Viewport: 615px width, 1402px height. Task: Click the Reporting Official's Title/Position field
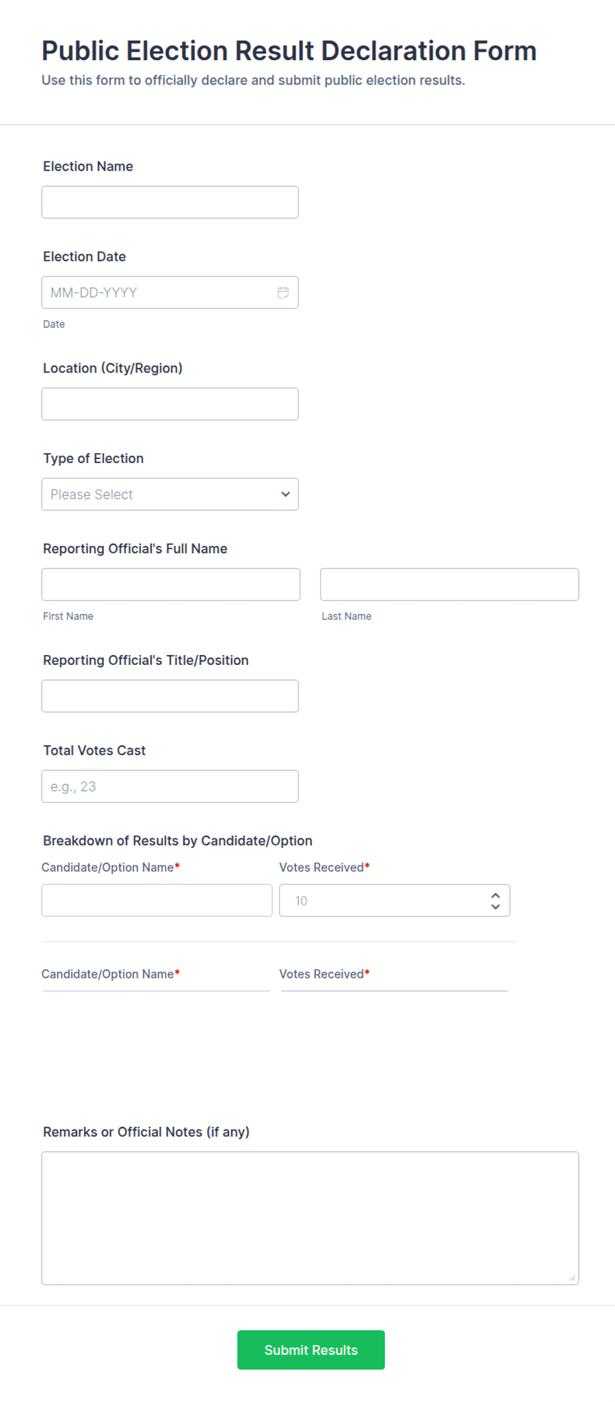pos(170,696)
